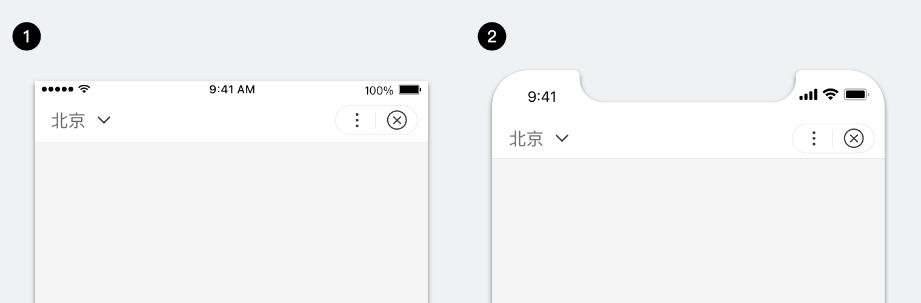This screenshot has height=303, width=921.
Task: Open the three-dot more menu in mockup 1
Action: pos(357,121)
